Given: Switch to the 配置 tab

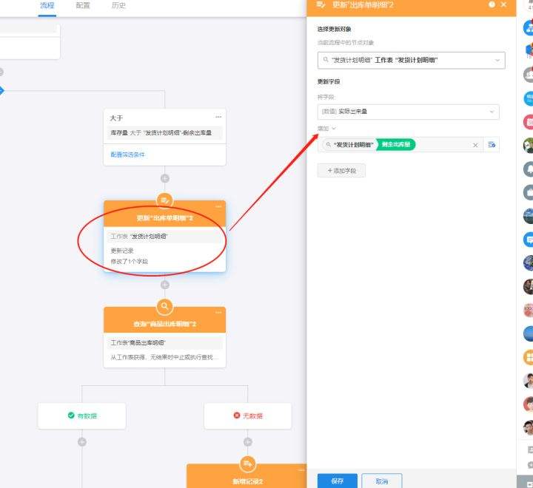Looking at the screenshot, I should pyautogui.click(x=83, y=6).
